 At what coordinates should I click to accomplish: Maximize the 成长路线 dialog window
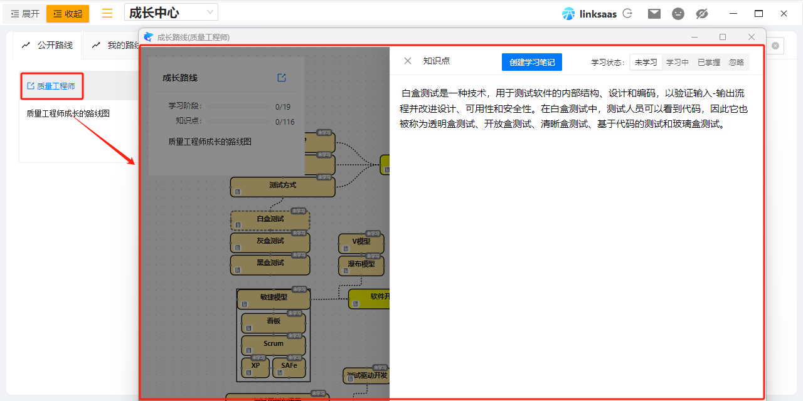click(723, 37)
